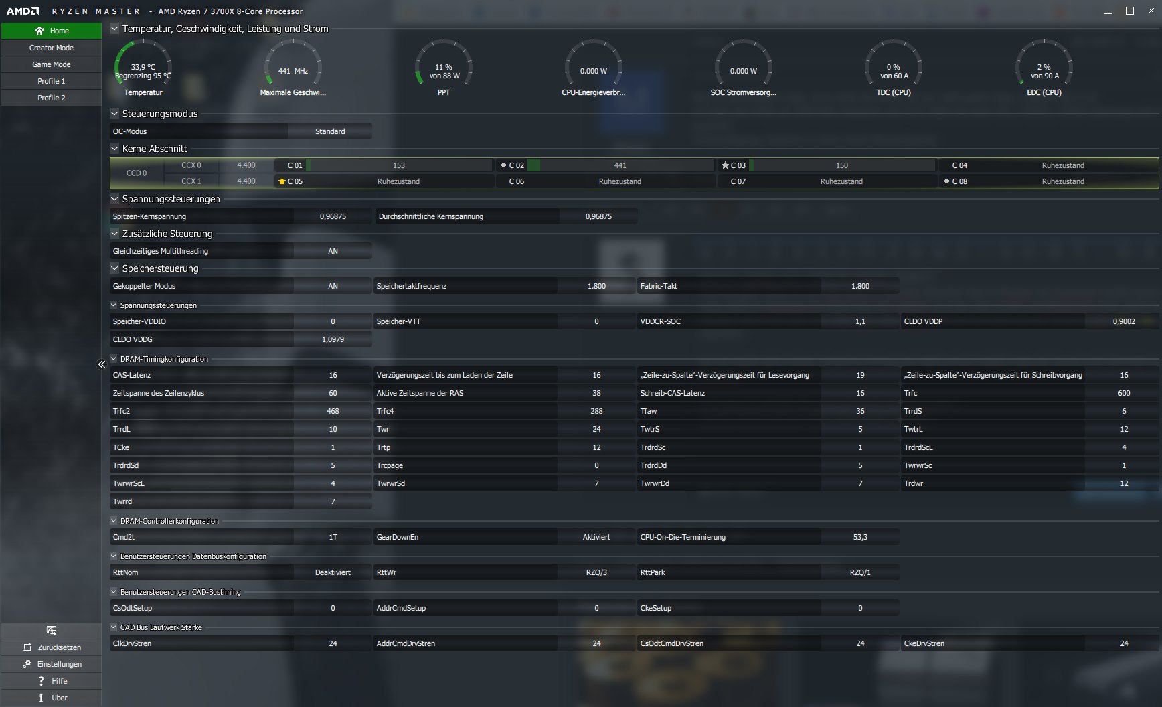Collapse the Speichersteuerung section

pos(114,268)
